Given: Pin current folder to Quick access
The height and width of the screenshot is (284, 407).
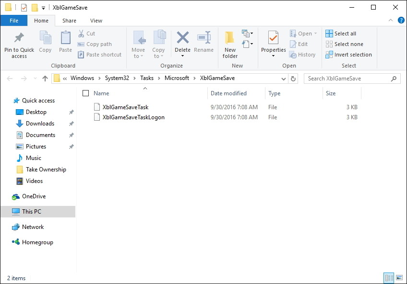Looking at the screenshot, I should coord(19,44).
